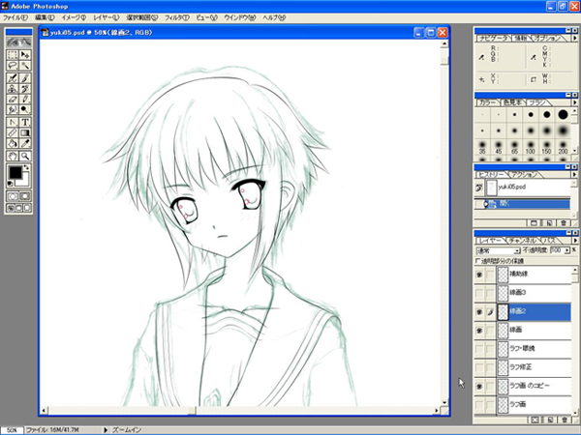Select the Airbrush tool
581x435 pixels.
(x=13, y=78)
